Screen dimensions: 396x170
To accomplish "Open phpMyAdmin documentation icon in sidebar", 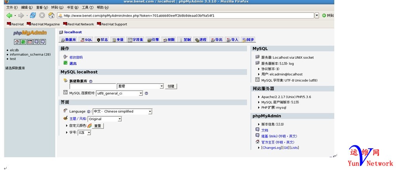I will pyautogui.click(x=36, y=42).
